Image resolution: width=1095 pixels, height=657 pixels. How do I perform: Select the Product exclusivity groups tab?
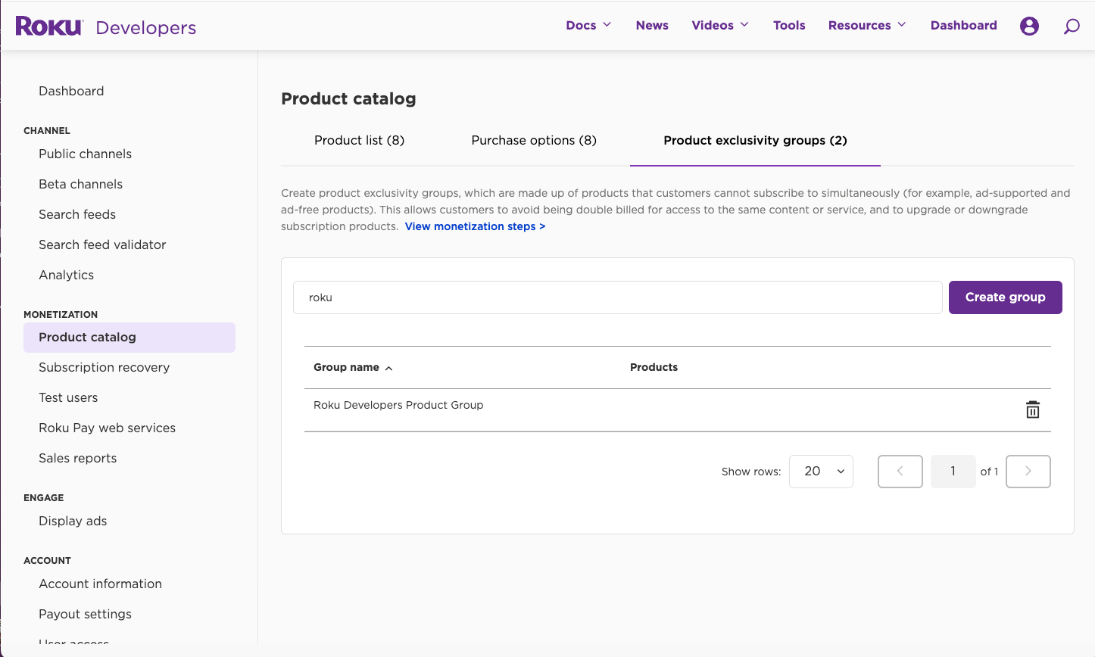coord(755,140)
